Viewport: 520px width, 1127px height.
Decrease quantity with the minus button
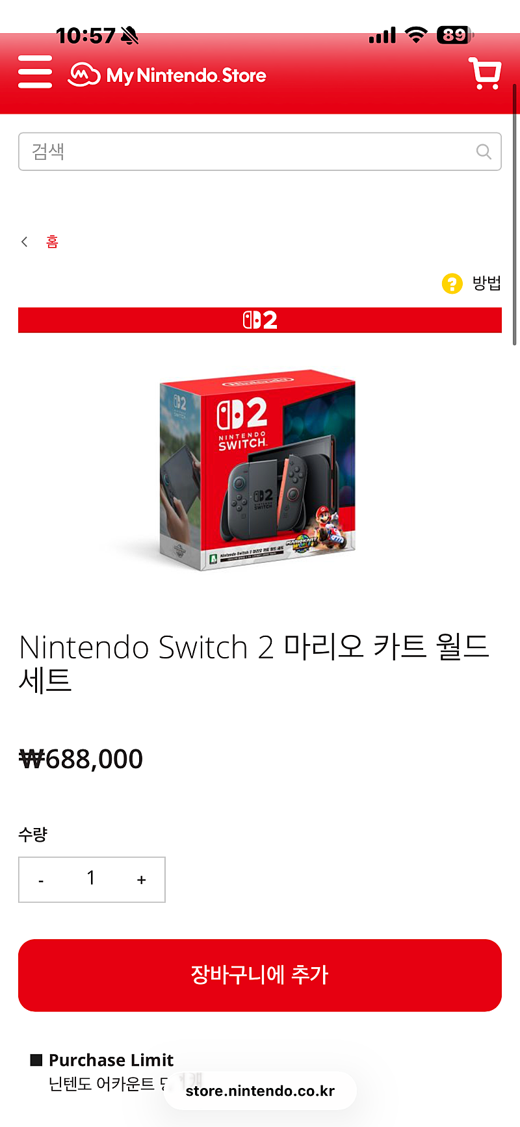tap(41, 880)
